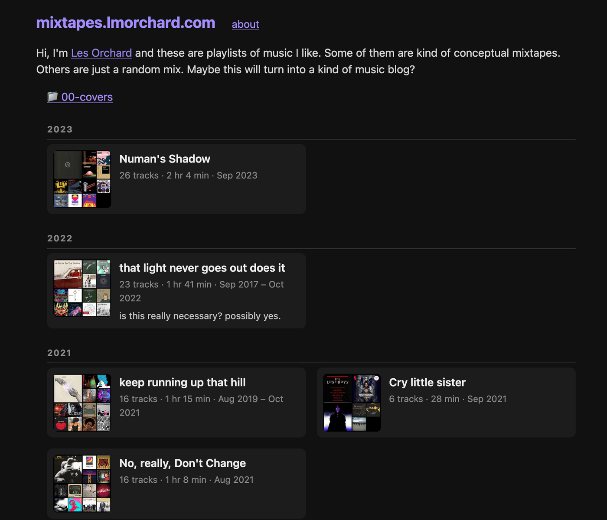Click the keep running up that hill cover

point(82,403)
